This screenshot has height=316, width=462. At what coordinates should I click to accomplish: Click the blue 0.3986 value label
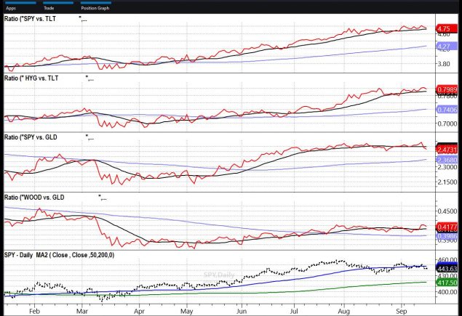(447, 236)
